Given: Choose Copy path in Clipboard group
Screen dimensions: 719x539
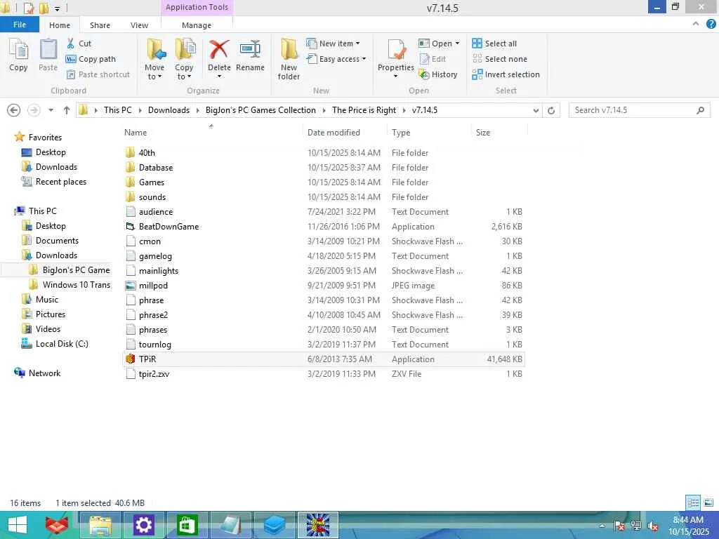Looking at the screenshot, I should pos(91,59).
